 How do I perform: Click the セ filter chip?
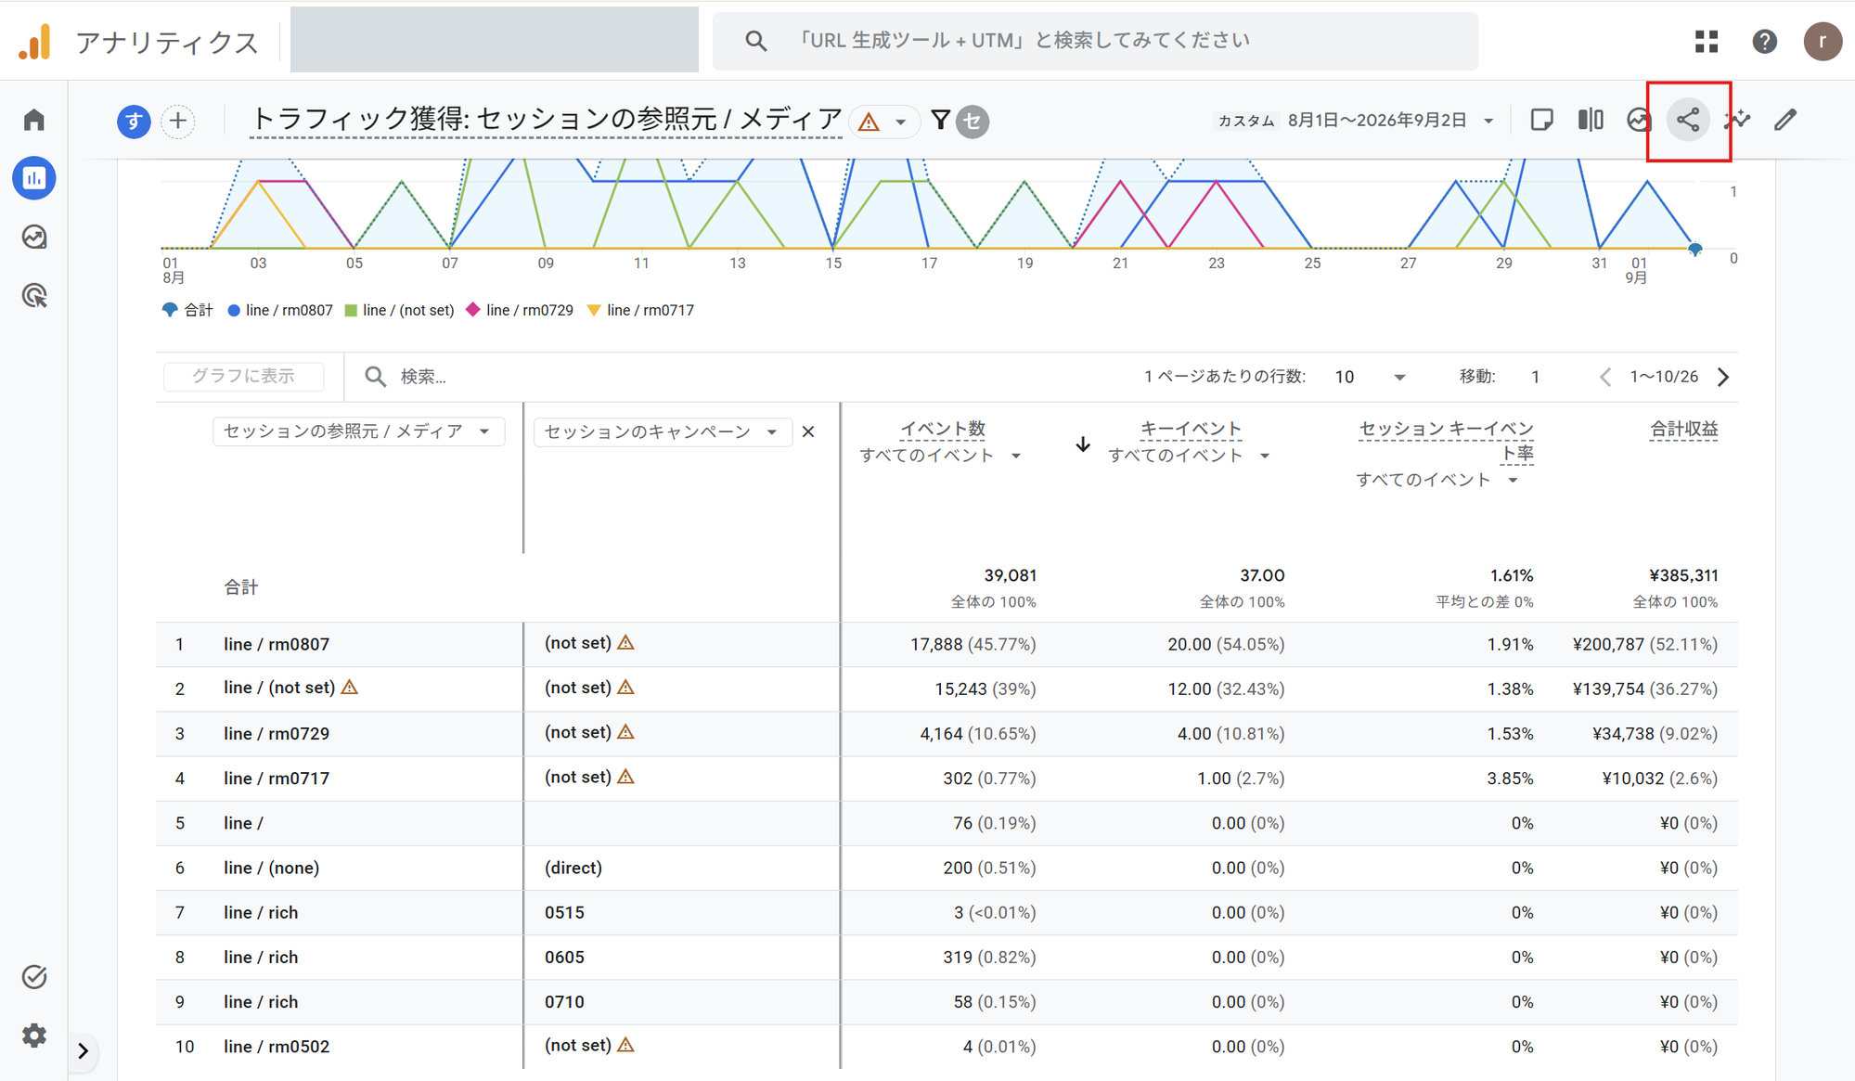click(x=973, y=122)
